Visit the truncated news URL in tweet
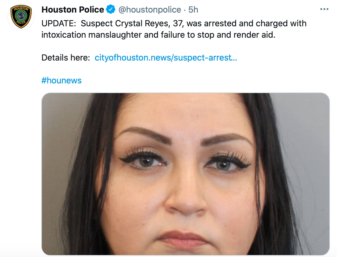The image size is (337, 257). click(166, 58)
